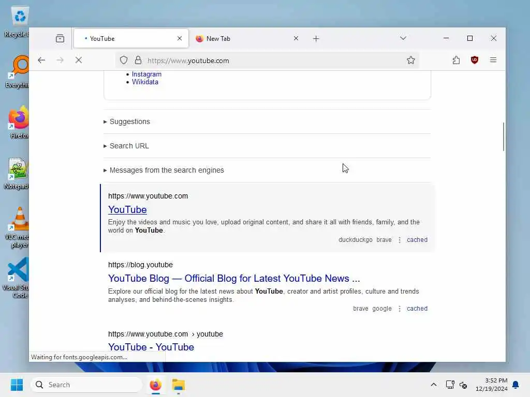Select Visual Studio Code desktop shortcut
530x397 pixels.
(17, 278)
